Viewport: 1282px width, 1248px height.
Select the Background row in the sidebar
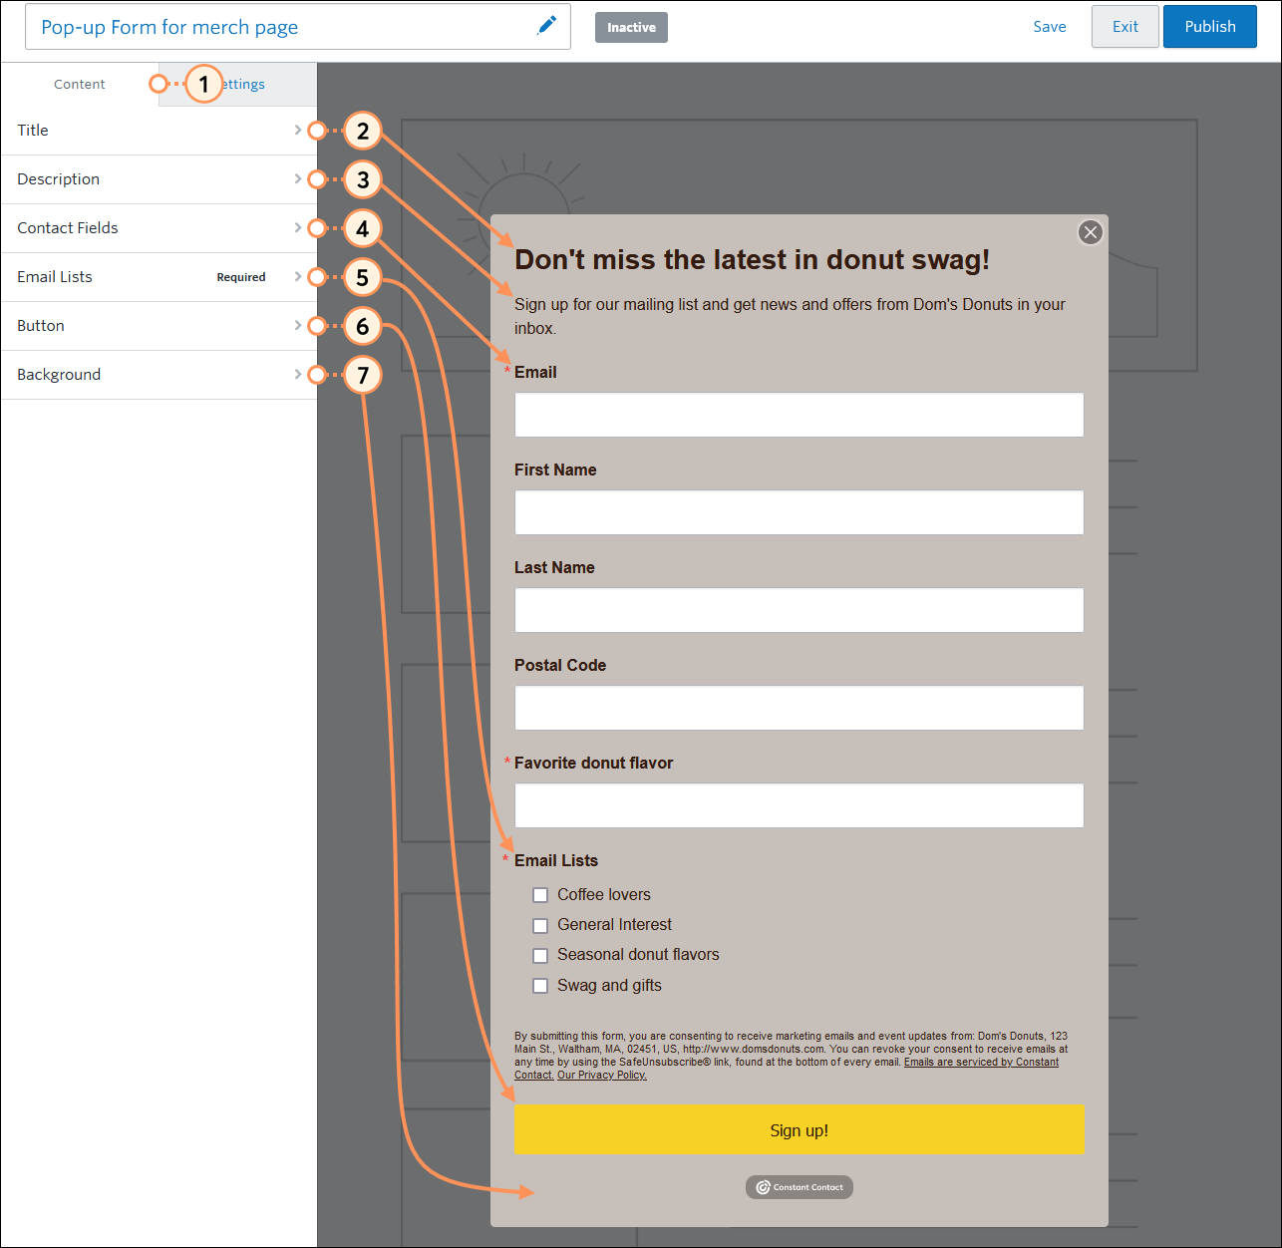[x=160, y=375]
